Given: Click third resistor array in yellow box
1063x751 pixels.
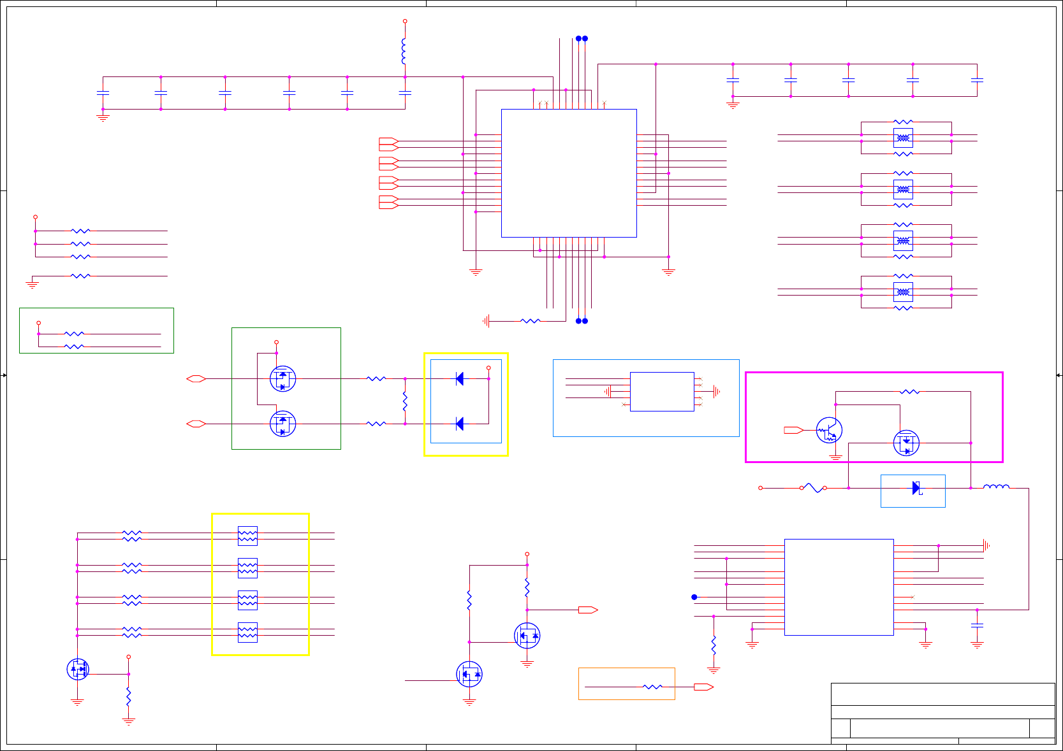Looking at the screenshot, I should point(247,600).
